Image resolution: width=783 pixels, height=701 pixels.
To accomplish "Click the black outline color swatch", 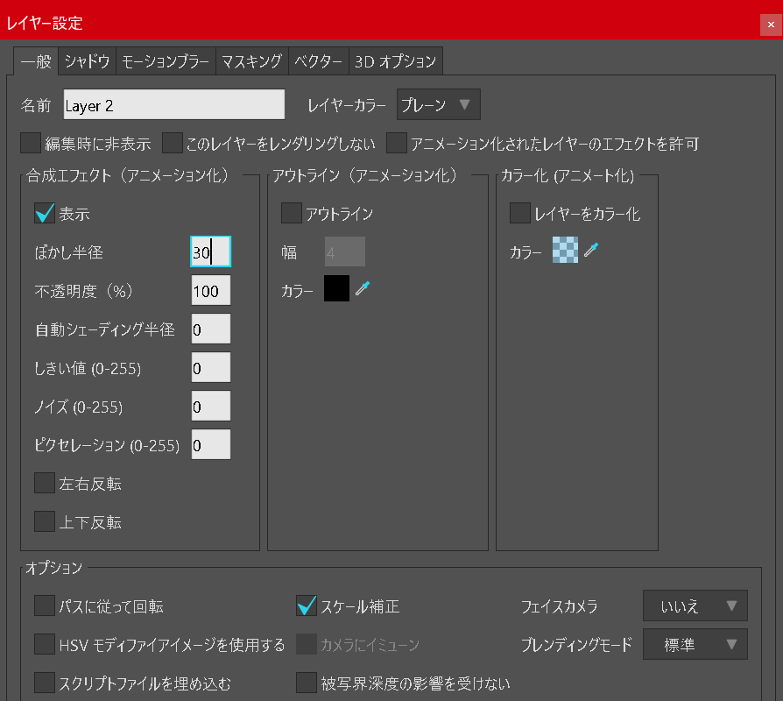I will [x=336, y=289].
